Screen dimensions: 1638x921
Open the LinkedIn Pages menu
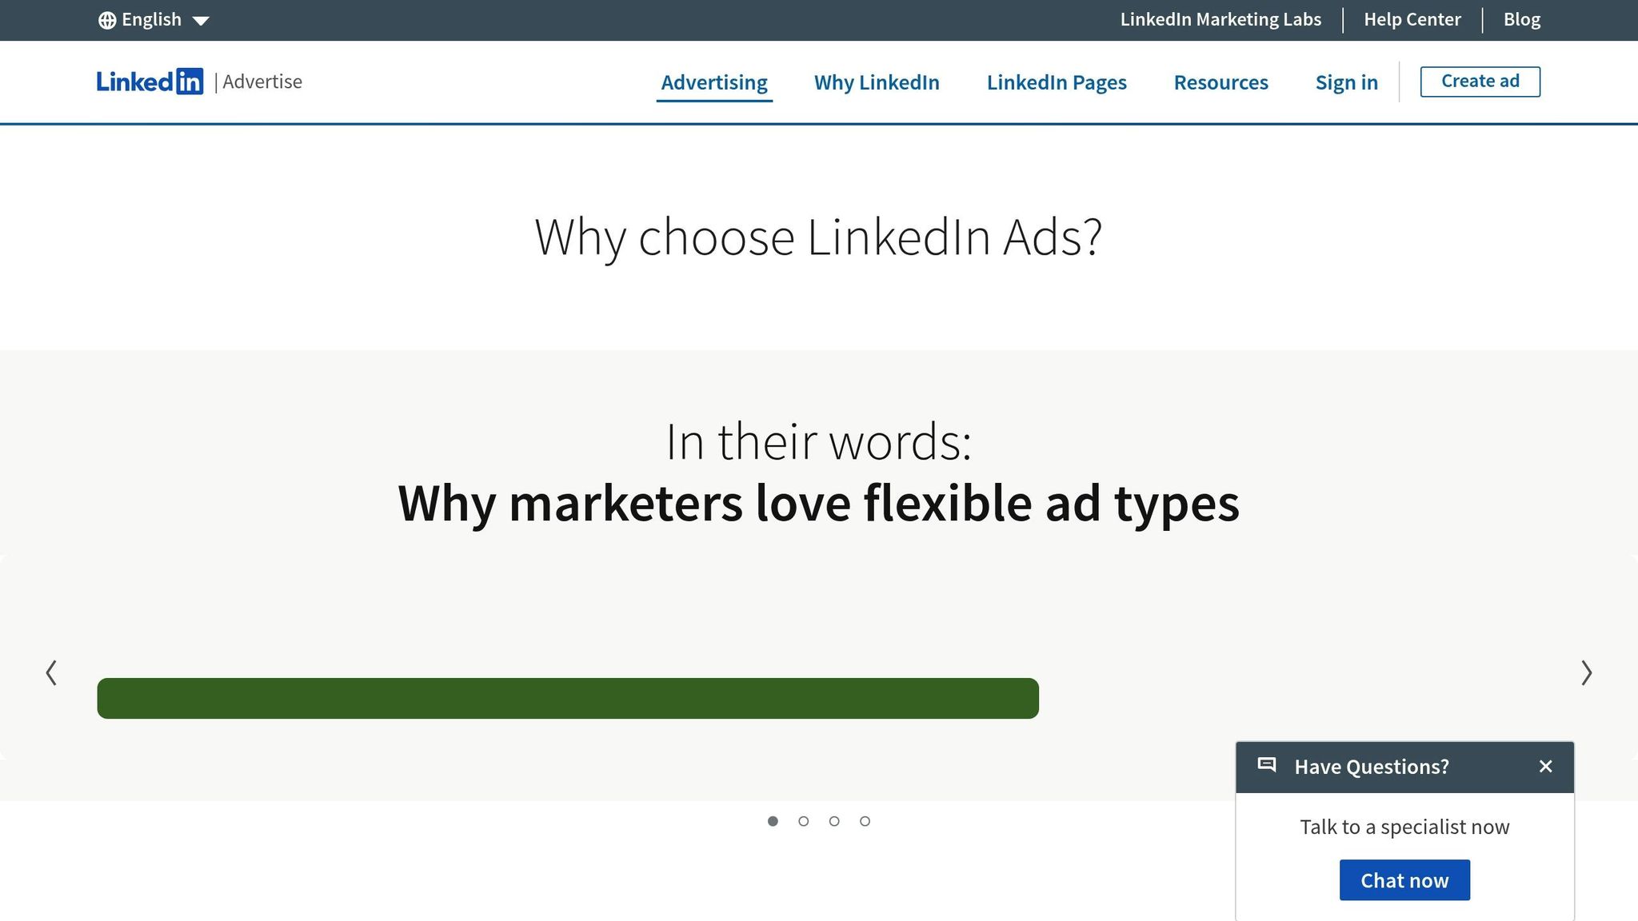pyautogui.click(x=1057, y=82)
